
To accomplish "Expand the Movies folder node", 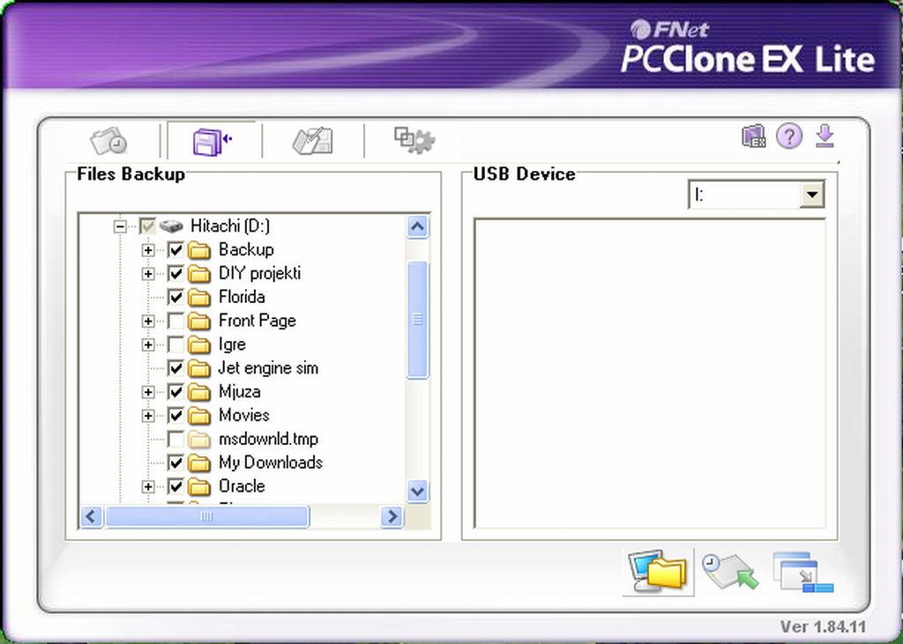I will (148, 416).
